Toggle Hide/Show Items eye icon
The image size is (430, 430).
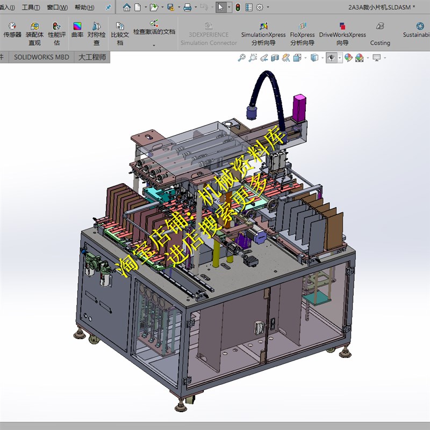332,58
